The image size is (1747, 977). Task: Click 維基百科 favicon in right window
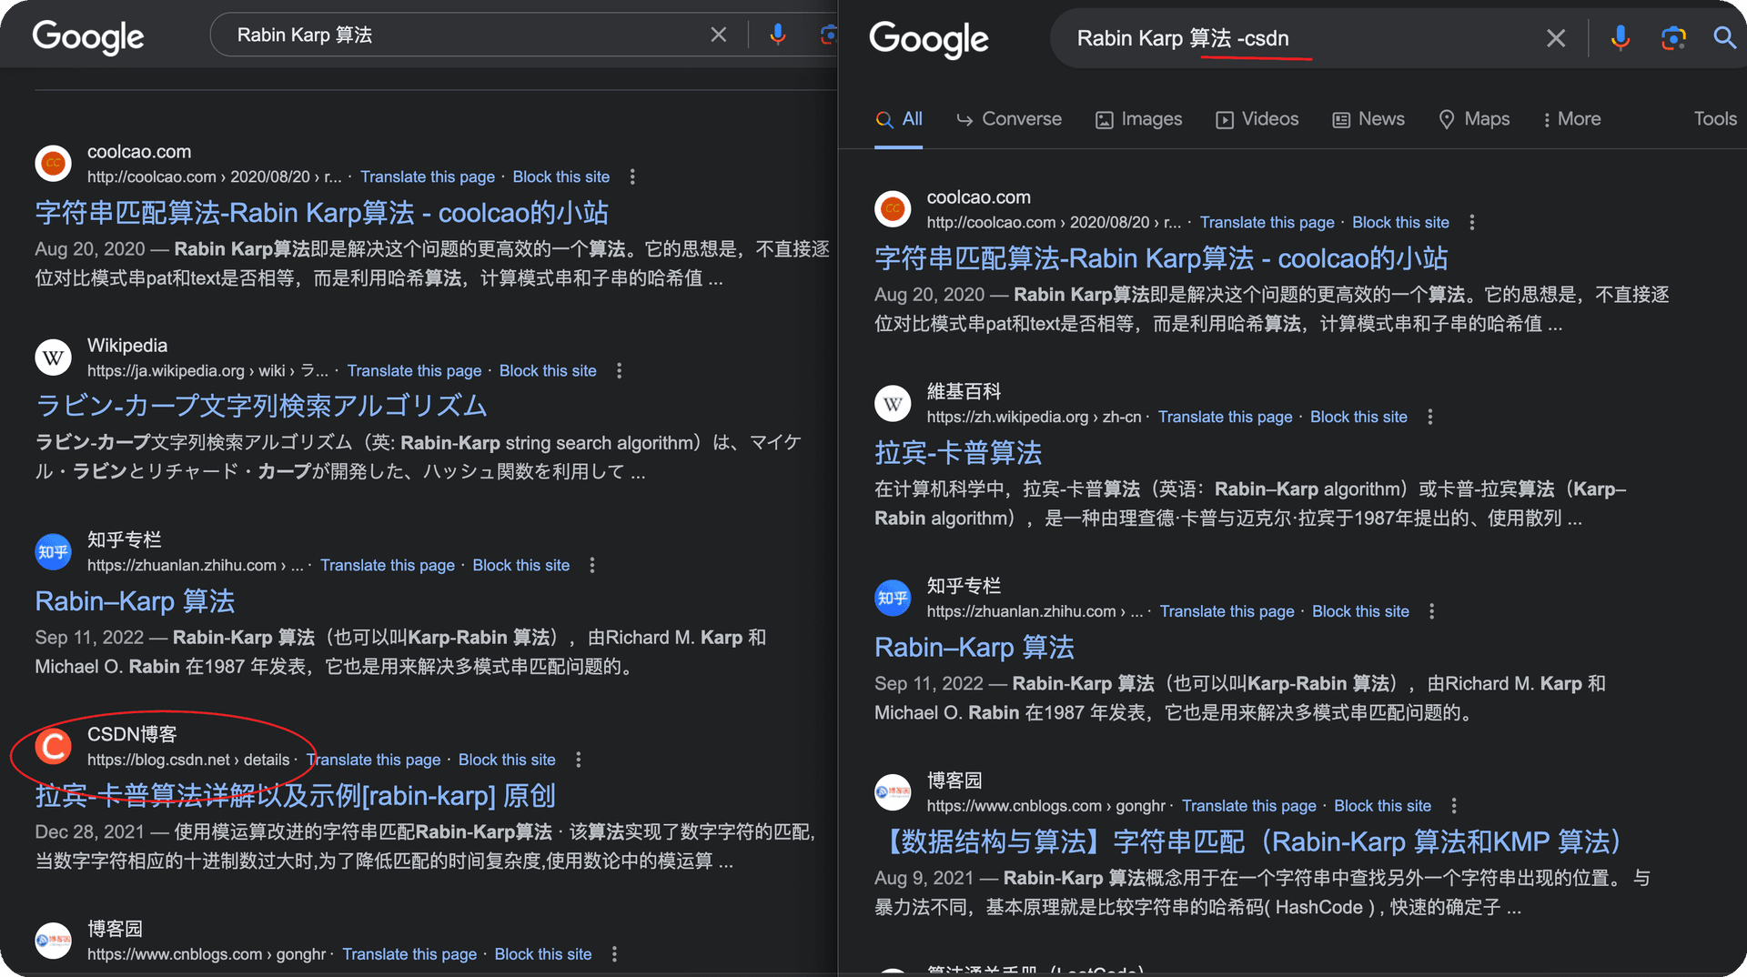click(893, 404)
